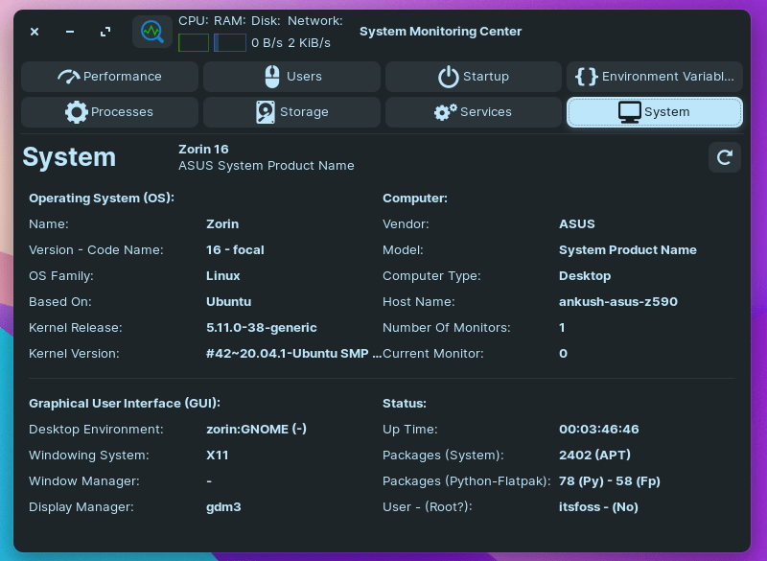Refresh the System information
Screen dimensions: 767x561
coord(725,157)
